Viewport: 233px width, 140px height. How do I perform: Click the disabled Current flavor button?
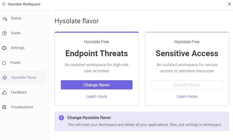pyautogui.click(x=187, y=85)
